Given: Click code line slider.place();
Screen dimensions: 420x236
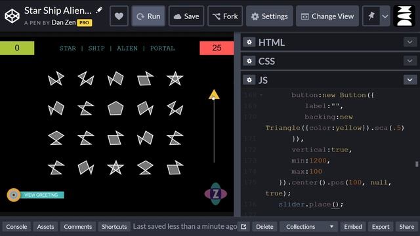Looking at the screenshot, I should [x=310, y=205].
